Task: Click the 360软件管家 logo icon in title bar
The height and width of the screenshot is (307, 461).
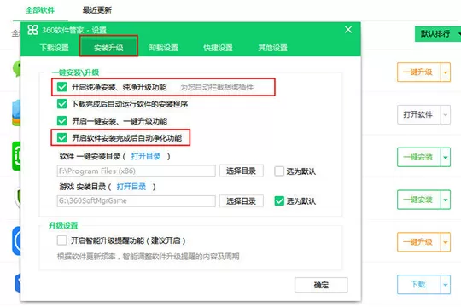Action: [32, 30]
